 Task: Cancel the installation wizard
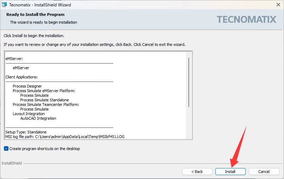pos(264,172)
